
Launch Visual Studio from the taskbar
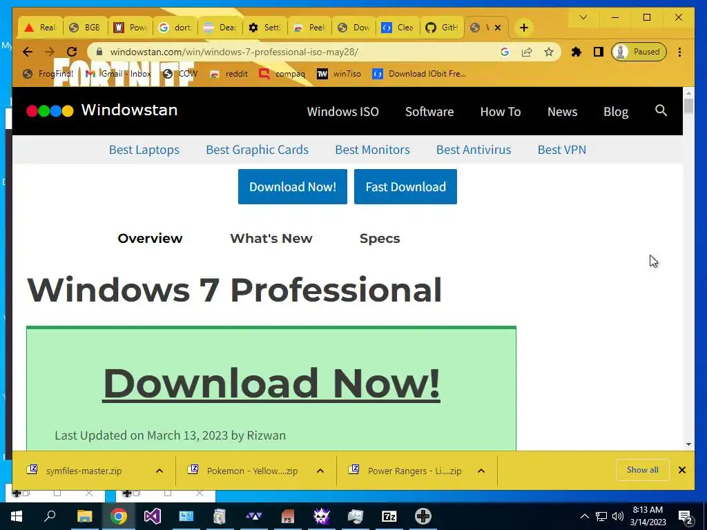pyautogui.click(x=153, y=516)
